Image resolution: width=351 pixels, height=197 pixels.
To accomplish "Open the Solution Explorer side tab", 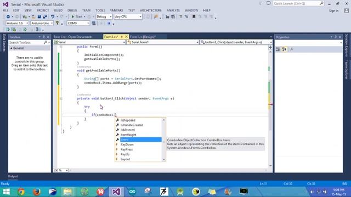I will click(347, 45).
